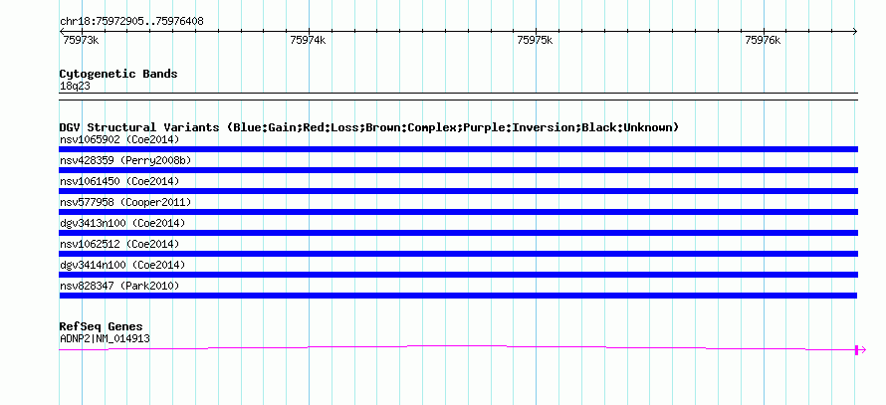Click the RefSeq Genes track title

click(x=102, y=327)
